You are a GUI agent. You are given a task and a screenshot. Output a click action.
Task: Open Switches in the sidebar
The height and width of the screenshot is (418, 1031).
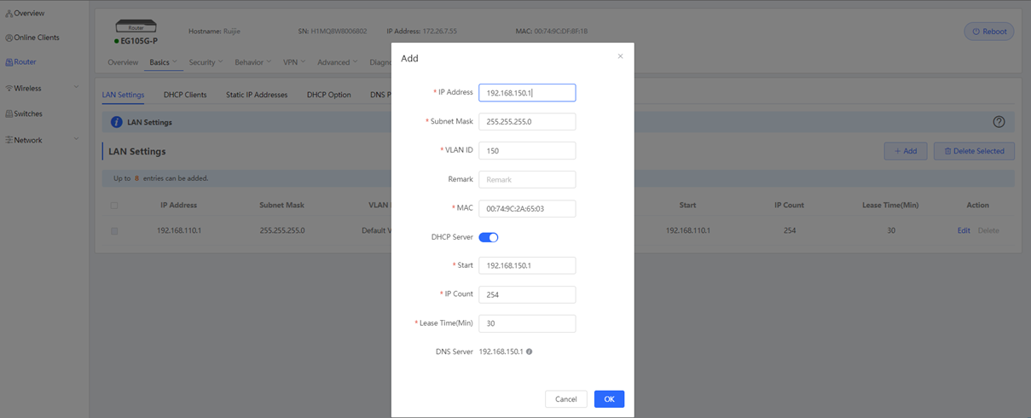click(x=24, y=113)
